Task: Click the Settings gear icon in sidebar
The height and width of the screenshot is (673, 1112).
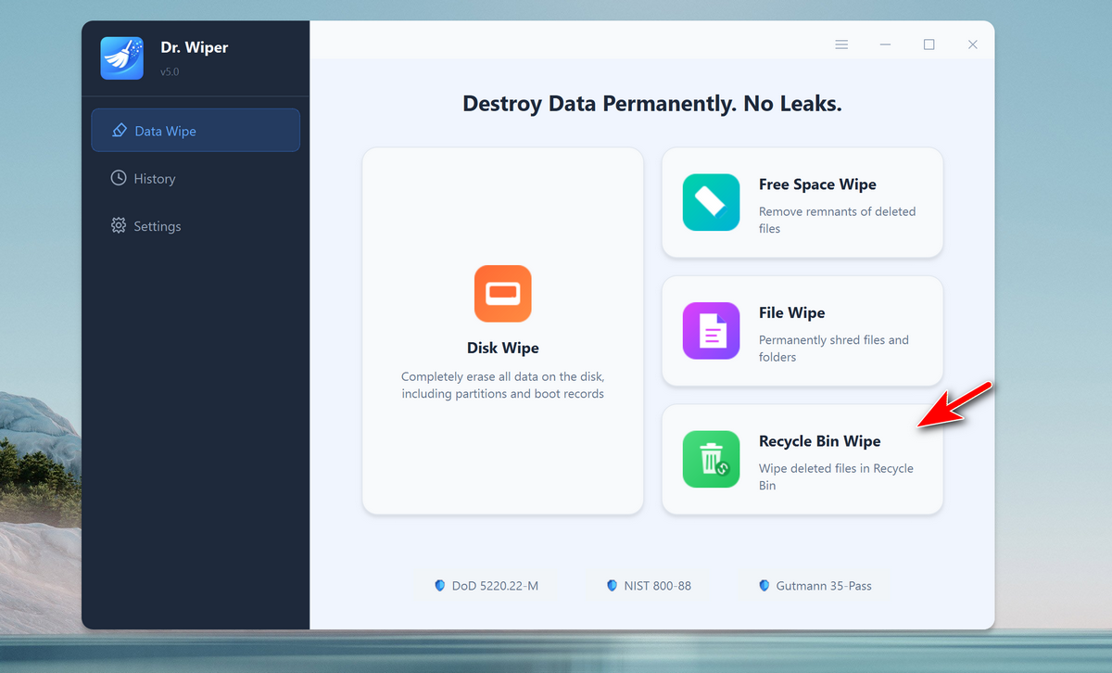Action: tap(119, 226)
